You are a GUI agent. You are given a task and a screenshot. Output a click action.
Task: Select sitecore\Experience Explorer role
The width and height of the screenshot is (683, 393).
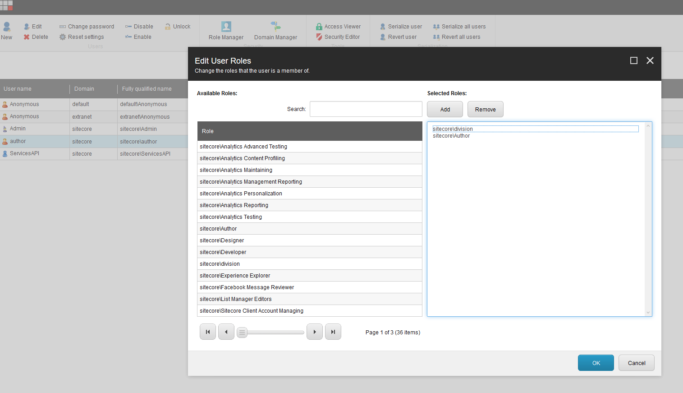pyautogui.click(x=310, y=276)
